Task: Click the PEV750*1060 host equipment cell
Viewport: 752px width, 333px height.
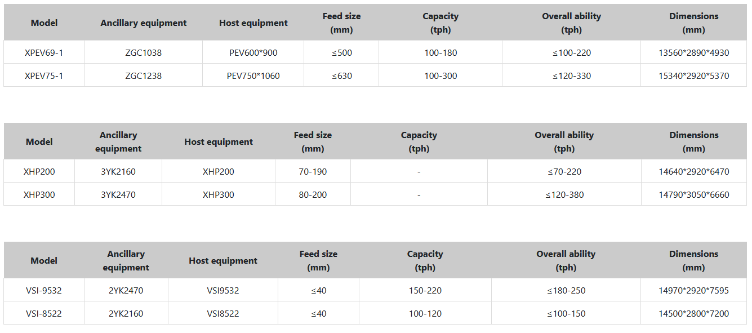Action: 253,76
